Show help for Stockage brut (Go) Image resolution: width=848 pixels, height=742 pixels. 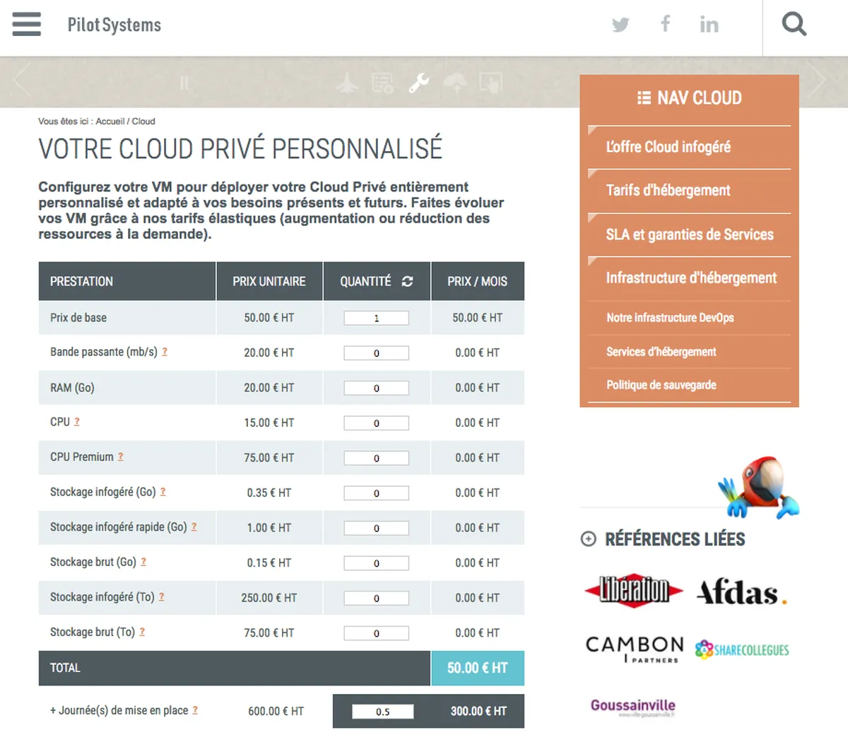[143, 562]
